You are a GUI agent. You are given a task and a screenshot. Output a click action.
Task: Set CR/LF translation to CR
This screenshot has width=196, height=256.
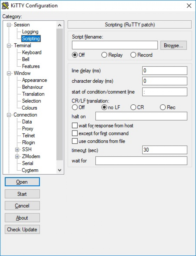coord(134,107)
